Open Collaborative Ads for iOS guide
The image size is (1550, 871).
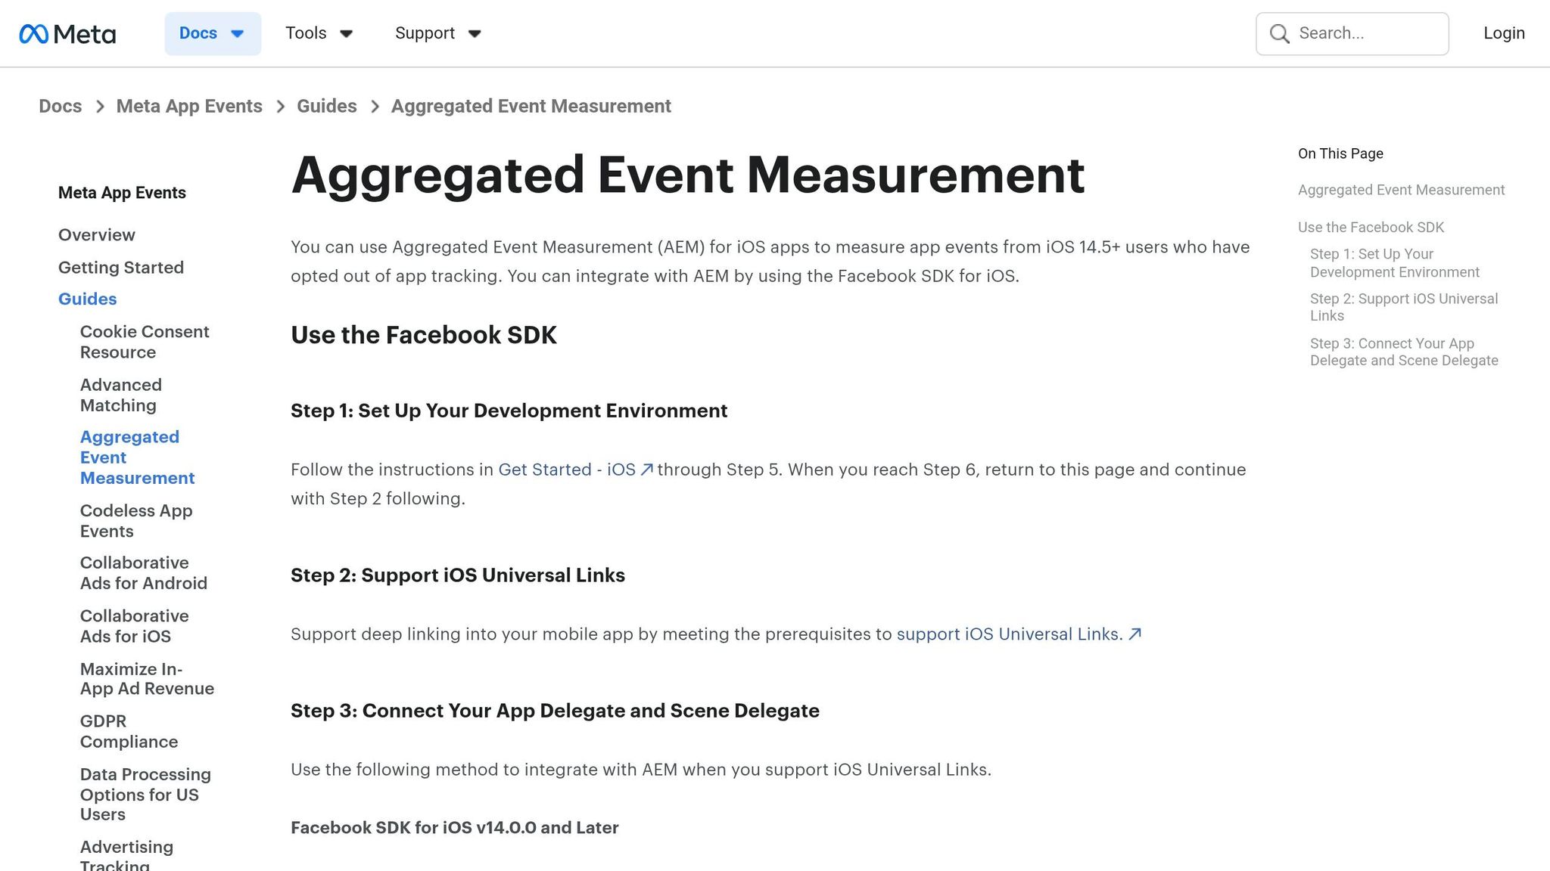click(135, 626)
